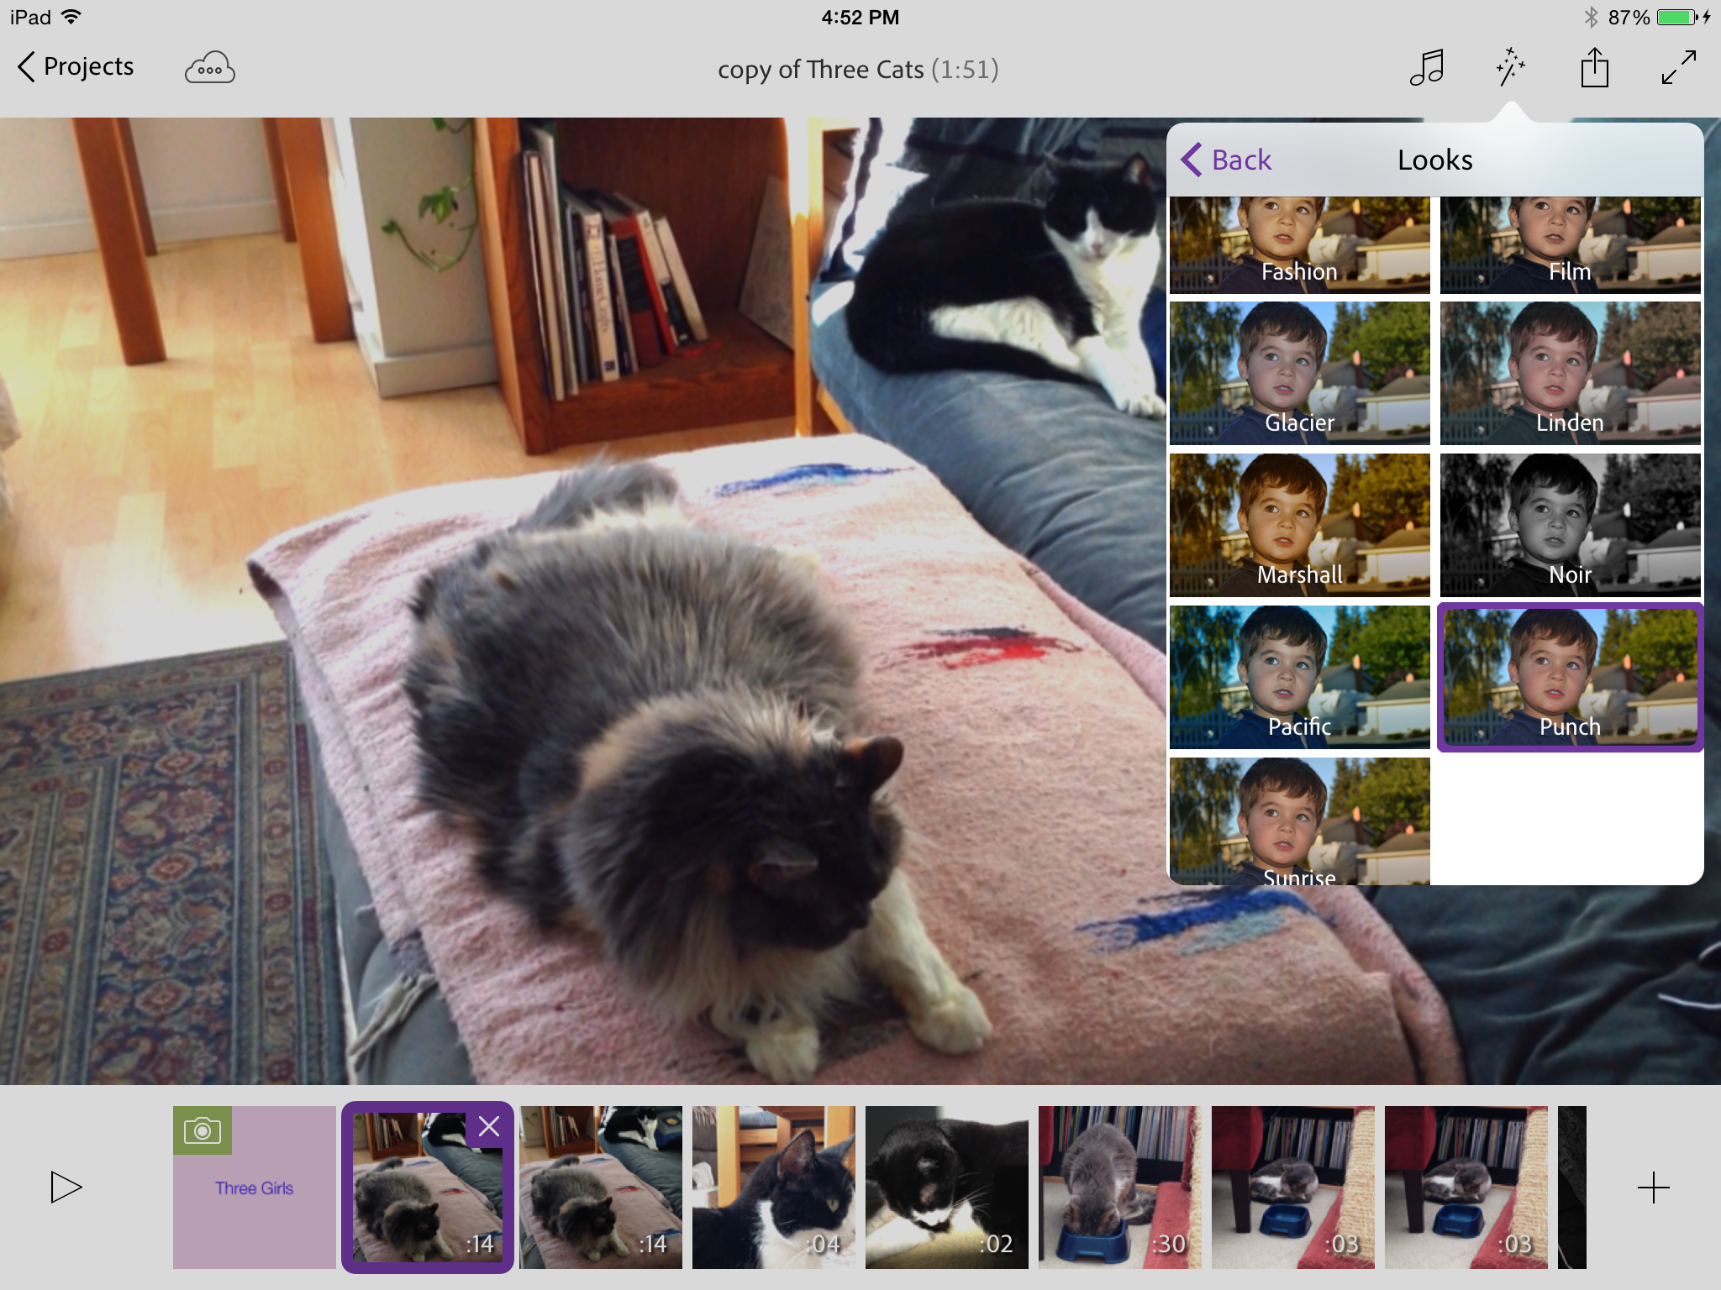1721x1290 pixels.
Task: Remove the selected clip with the X
Action: click(x=489, y=1126)
